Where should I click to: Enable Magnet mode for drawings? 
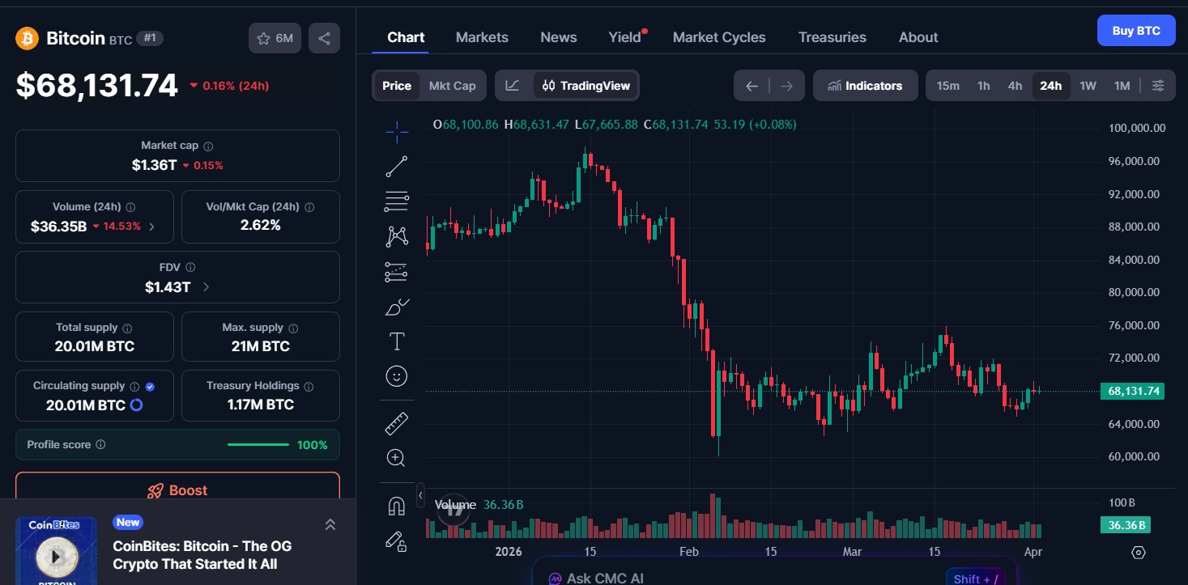point(396,505)
